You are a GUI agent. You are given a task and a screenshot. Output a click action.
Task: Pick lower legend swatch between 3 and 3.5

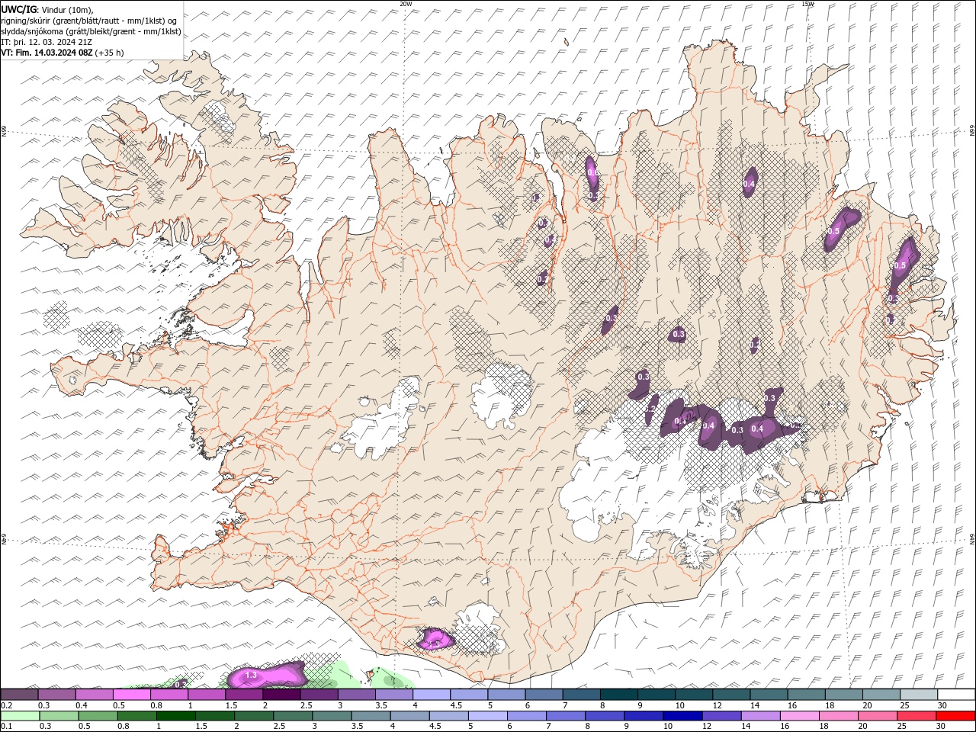coord(332,716)
